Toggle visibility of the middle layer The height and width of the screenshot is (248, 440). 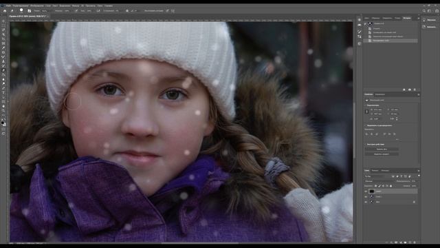pos(366,196)
